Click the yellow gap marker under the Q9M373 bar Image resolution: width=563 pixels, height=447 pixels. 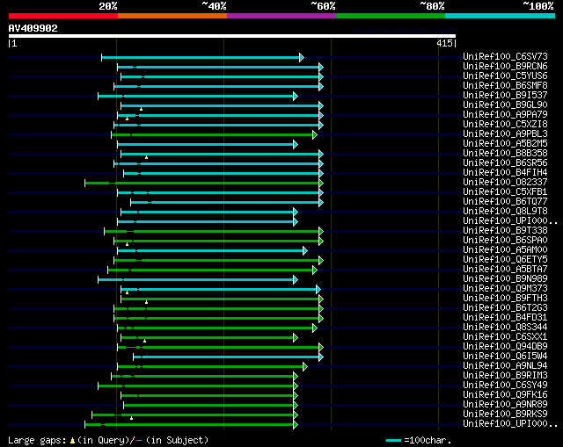[x=127, y=292]
